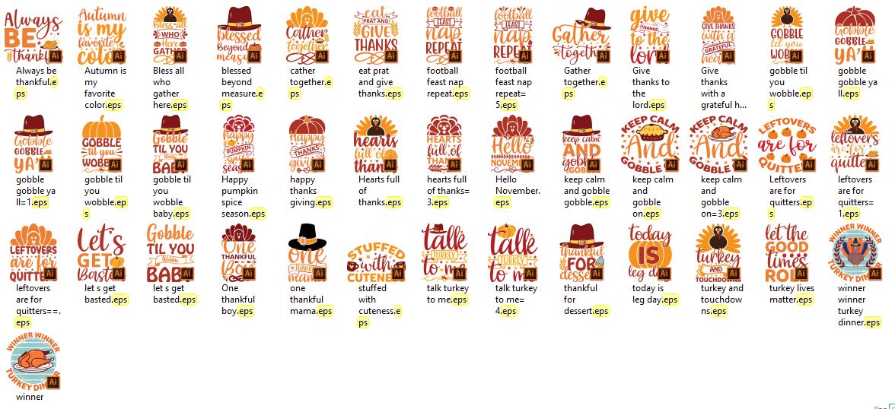Select Happy pumpkin spice season.eps thumbnail

coord(239,144)
